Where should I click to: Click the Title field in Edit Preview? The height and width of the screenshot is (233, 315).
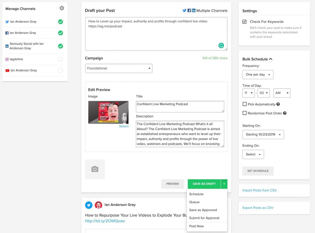[x=180, y=106]
